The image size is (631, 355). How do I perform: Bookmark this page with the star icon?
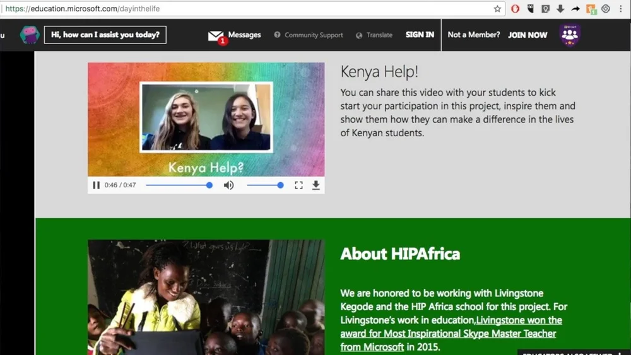(497, 9)
